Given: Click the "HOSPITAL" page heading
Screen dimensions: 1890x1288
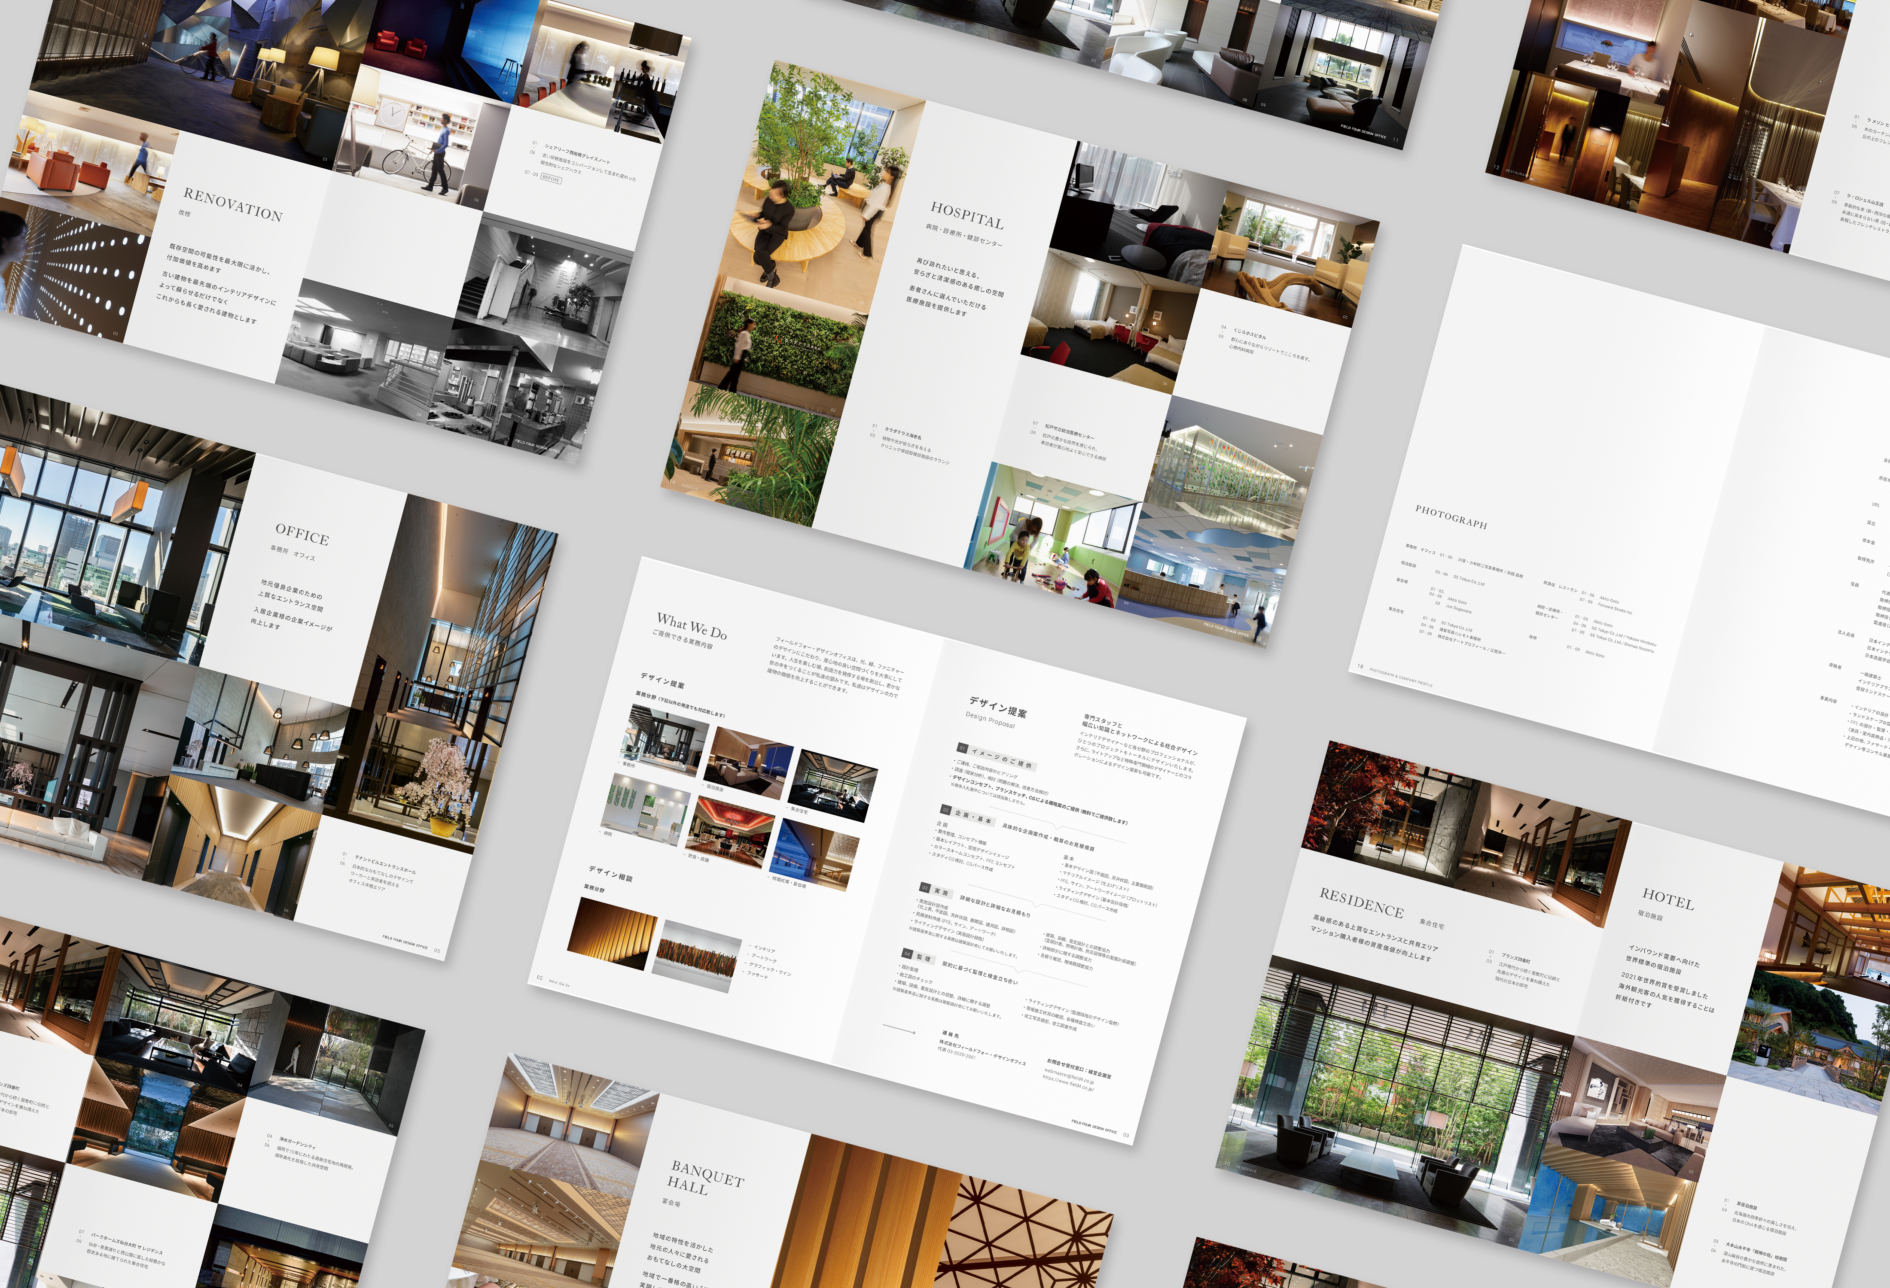Looking at the screenshot, I should pyautogui.click(x=967, y=216).
